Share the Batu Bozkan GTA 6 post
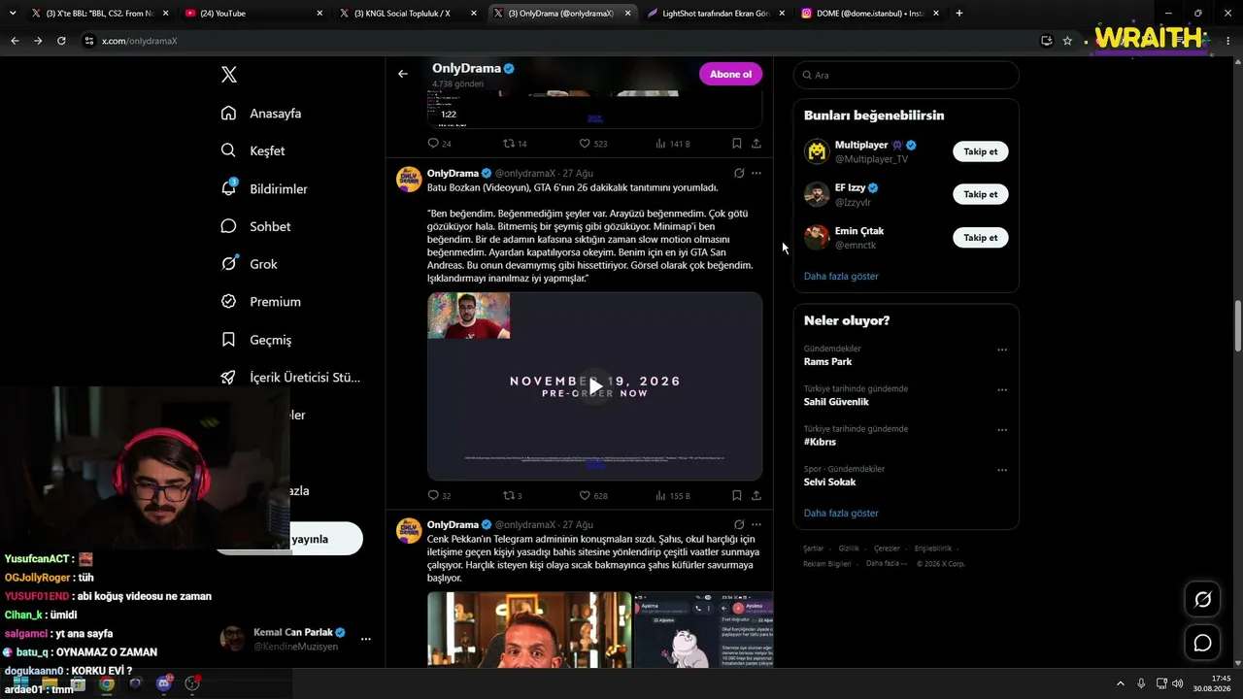 click(x=756, y=495)
